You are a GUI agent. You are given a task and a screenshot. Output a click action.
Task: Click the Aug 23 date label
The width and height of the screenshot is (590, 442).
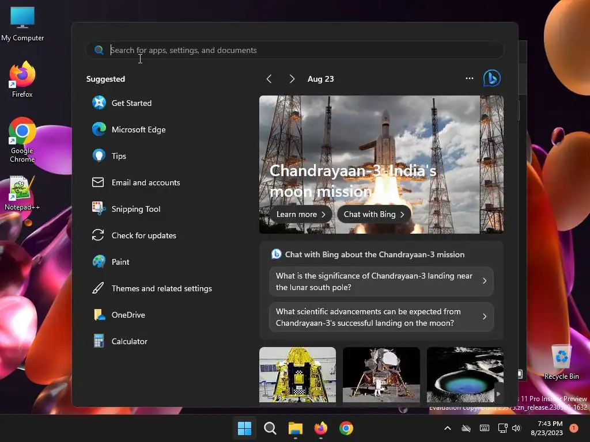tap(320, 79)
